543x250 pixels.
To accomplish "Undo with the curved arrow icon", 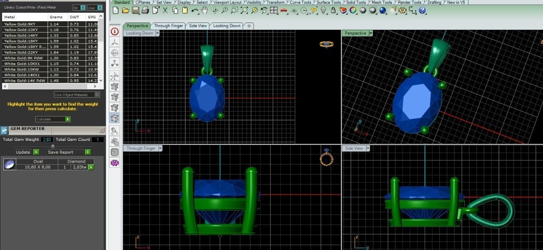I will click(x=195, y=11).
